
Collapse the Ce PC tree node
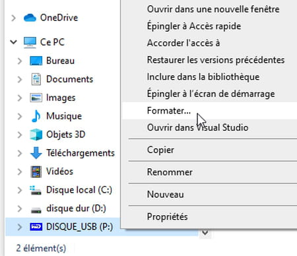pos(13,42)
